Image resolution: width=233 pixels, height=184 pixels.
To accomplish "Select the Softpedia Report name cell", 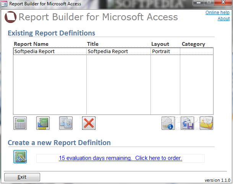I will (50, 52).
